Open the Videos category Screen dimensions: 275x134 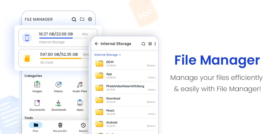(58, 87)
